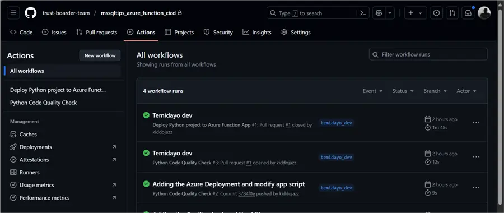Click the New workflow button
Screen dimensions: 504x213
point(100,55)
